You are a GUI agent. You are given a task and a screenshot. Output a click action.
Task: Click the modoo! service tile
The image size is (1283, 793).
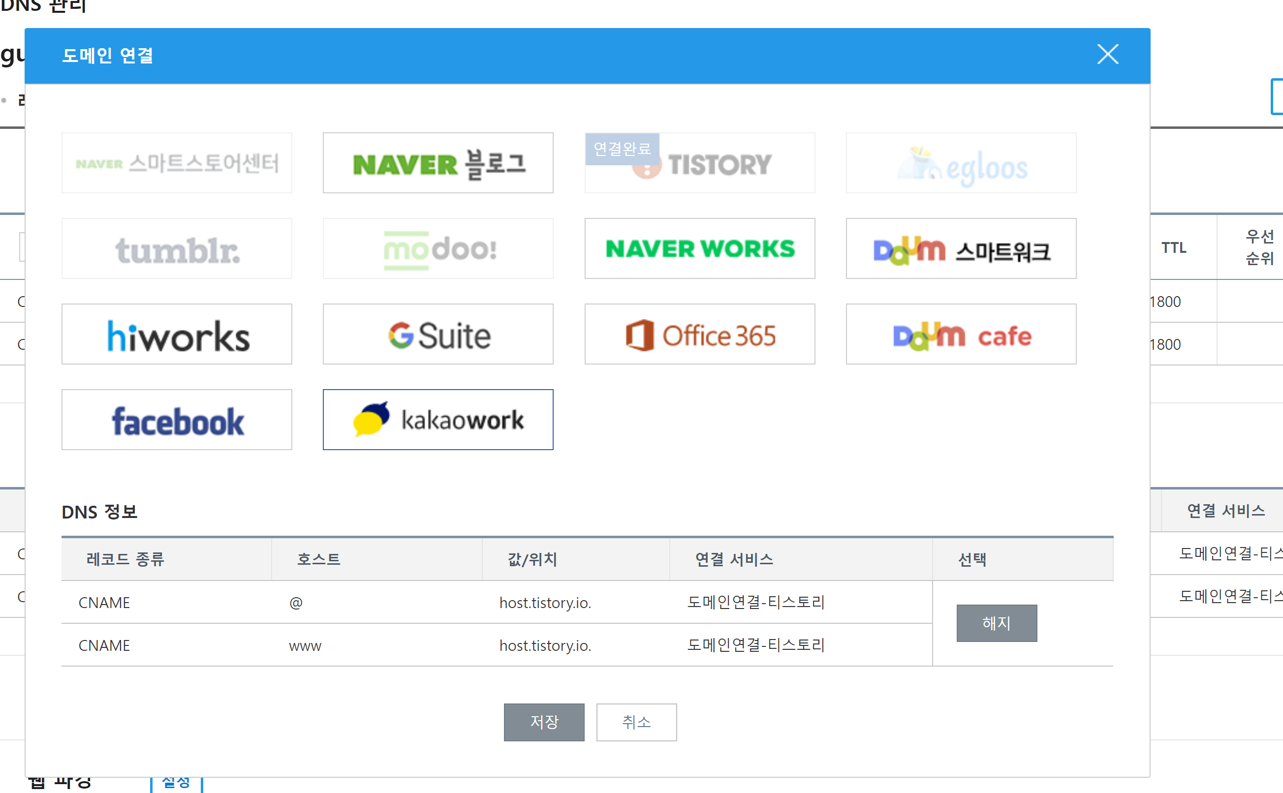tap(438, 248)
